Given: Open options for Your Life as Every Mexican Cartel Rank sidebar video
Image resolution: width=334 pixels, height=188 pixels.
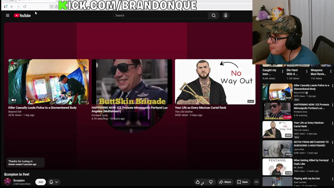Looking at the screenshot, I should (332, 123).
